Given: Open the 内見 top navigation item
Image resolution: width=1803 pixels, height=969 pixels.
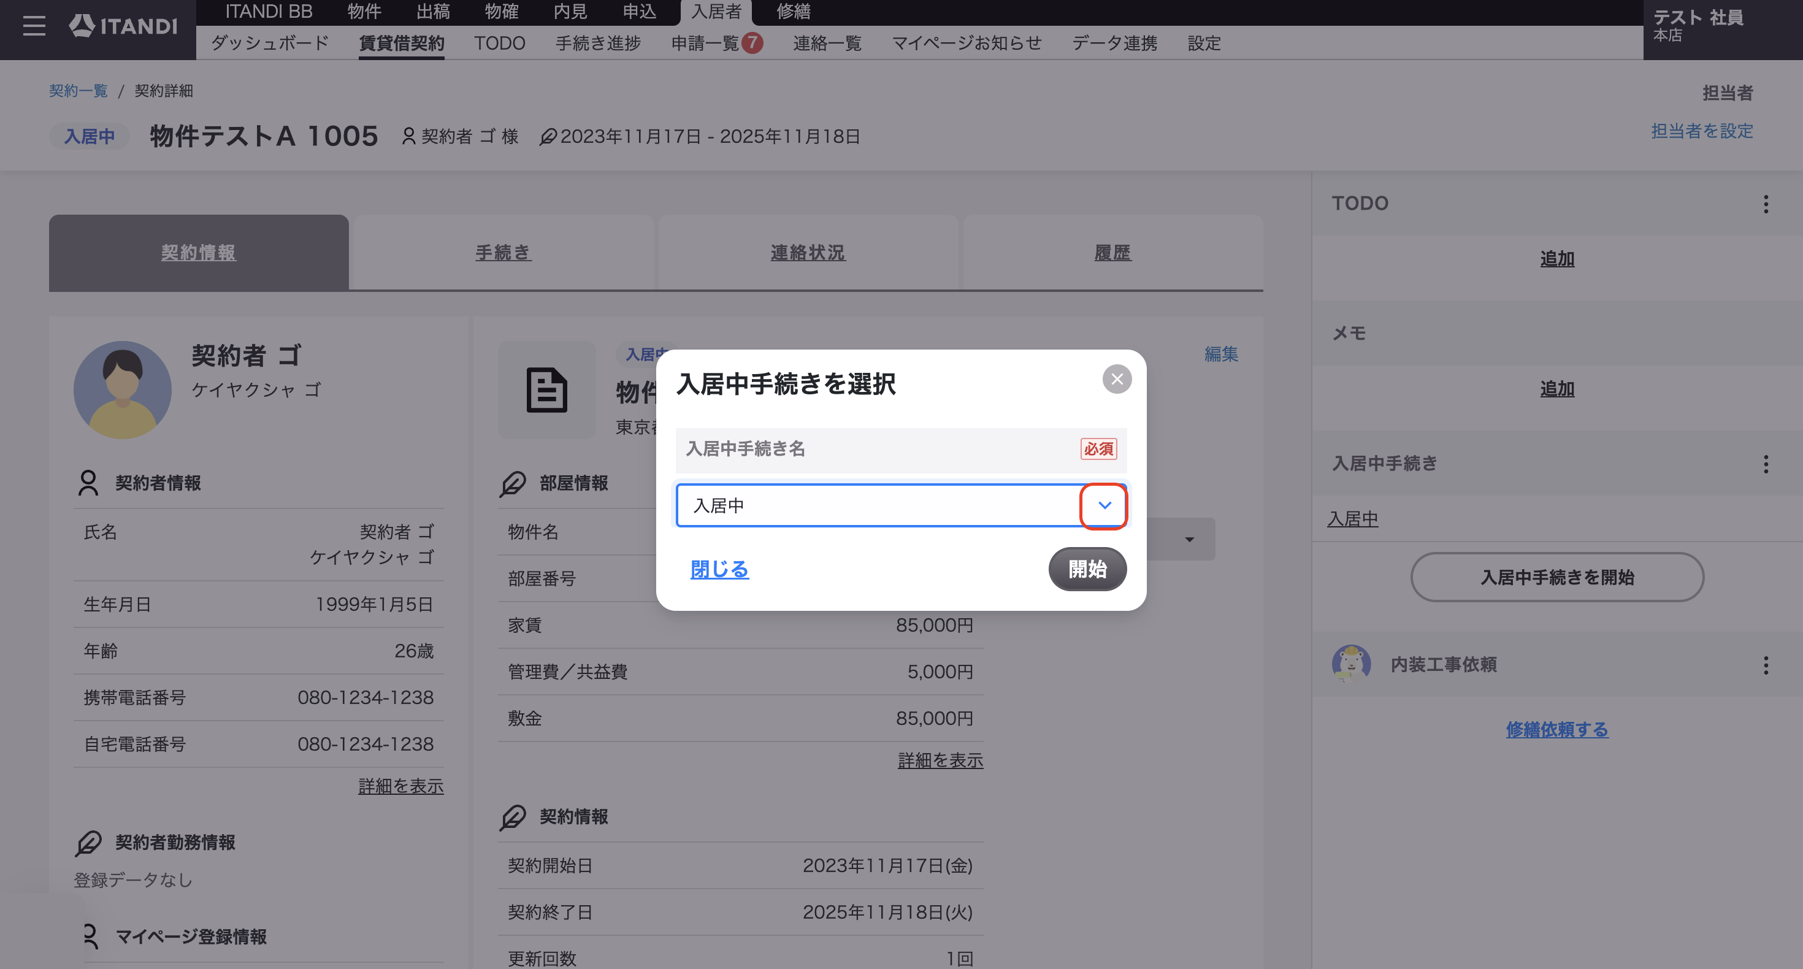Looking at the screenshot, I should point(570,12).
